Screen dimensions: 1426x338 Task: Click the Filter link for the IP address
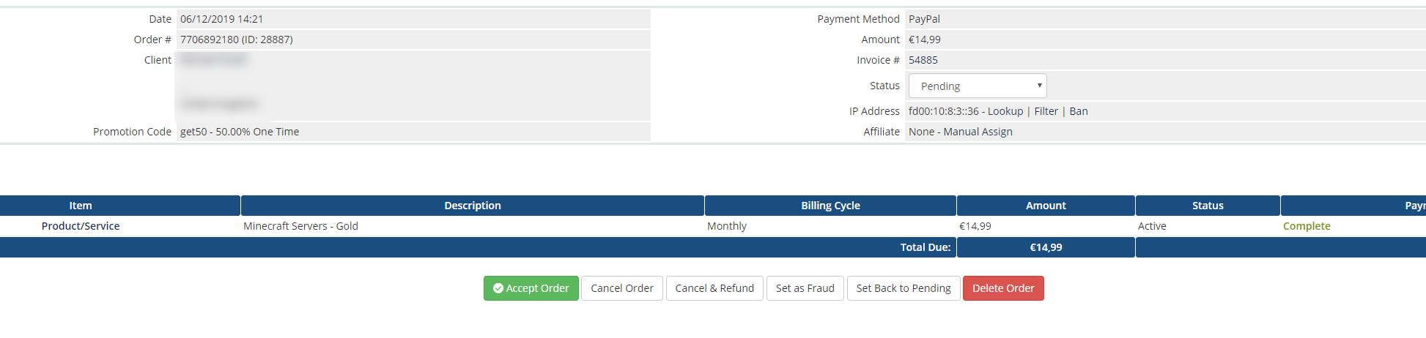coord(1046,111)
